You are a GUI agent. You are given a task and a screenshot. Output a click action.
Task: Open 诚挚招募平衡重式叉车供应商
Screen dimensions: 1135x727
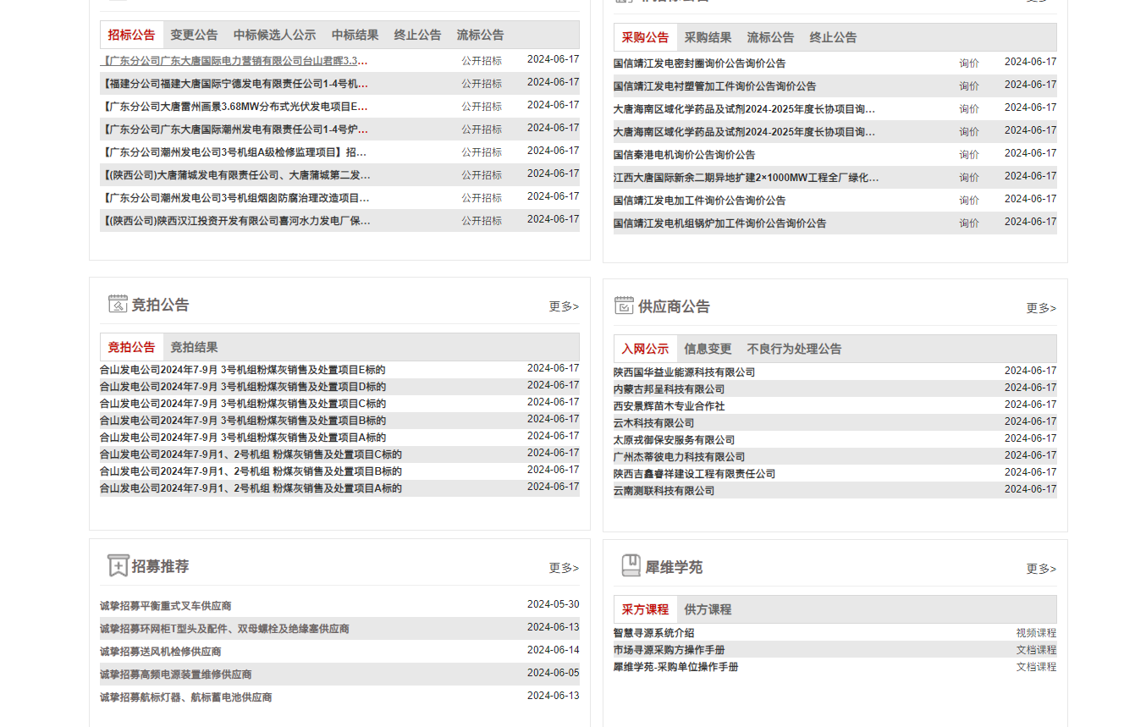(x=166, y=606)
